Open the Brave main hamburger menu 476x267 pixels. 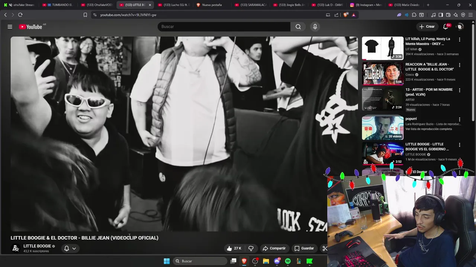click(x=470, y=15)
